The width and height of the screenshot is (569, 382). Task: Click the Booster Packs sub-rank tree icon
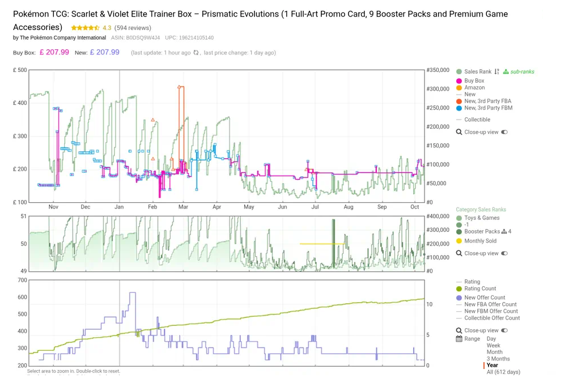(504, 231)
